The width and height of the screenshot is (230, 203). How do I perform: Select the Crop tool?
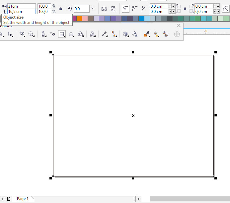[x=22, y=34]
